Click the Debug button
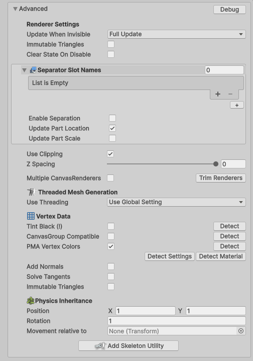Image resolution: width=253 pixels, height=361 pixels. 229,10
